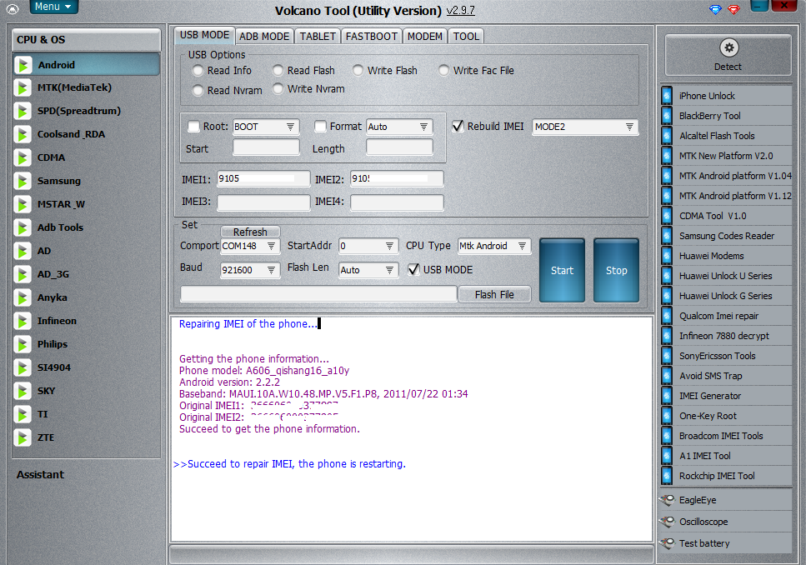This screenshot has height=565, width=806.
Task: Open Adb Tools via its play icon
Action: point(23,227)
